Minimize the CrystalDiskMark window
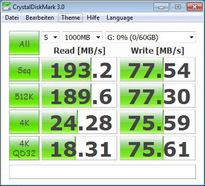205x186 pixels. pos(161,7)
